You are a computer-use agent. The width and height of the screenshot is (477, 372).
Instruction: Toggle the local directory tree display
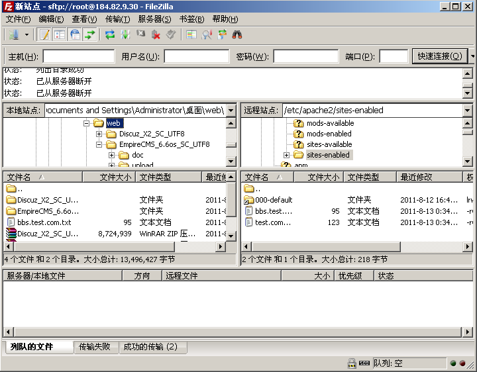coord(60,34)
